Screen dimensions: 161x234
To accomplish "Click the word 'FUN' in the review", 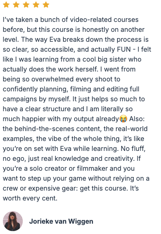I will pos(124,49).
